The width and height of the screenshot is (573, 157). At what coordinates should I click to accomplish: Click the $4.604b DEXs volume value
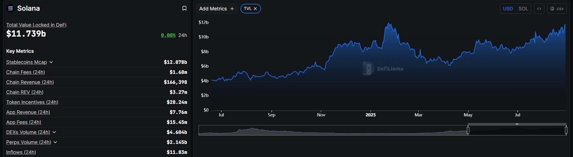(177, 132)
